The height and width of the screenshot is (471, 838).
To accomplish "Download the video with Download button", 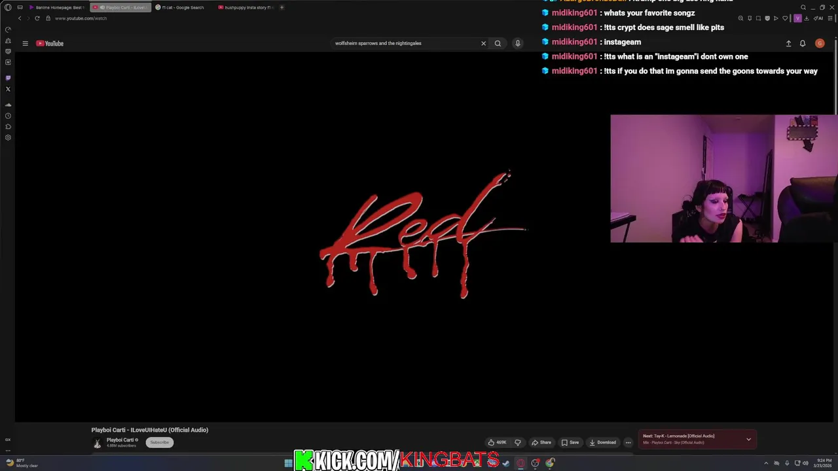I will coord(603,442).
